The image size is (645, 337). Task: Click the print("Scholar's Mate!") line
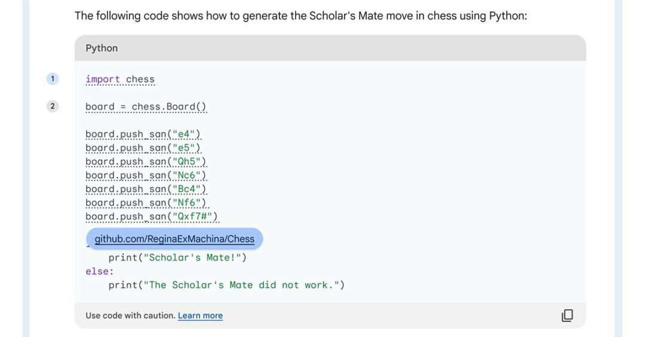pos(177,258)
